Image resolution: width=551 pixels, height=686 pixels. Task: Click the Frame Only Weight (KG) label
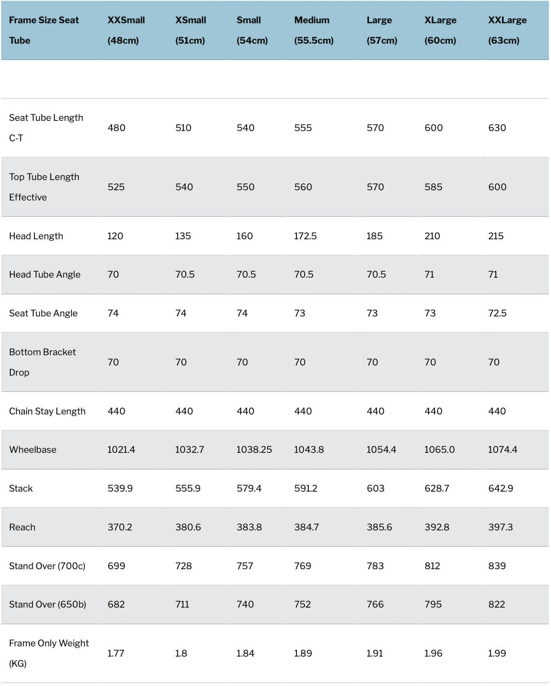click(49, 653)
